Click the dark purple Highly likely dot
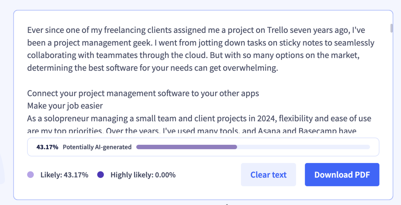This screenshot has height=205, width=401. click(101, 175)
